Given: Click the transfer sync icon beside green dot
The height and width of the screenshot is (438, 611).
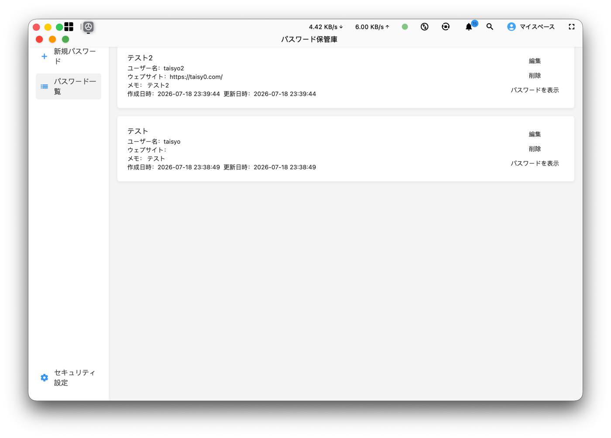Looking at the screenshot, I should (424, 27).
